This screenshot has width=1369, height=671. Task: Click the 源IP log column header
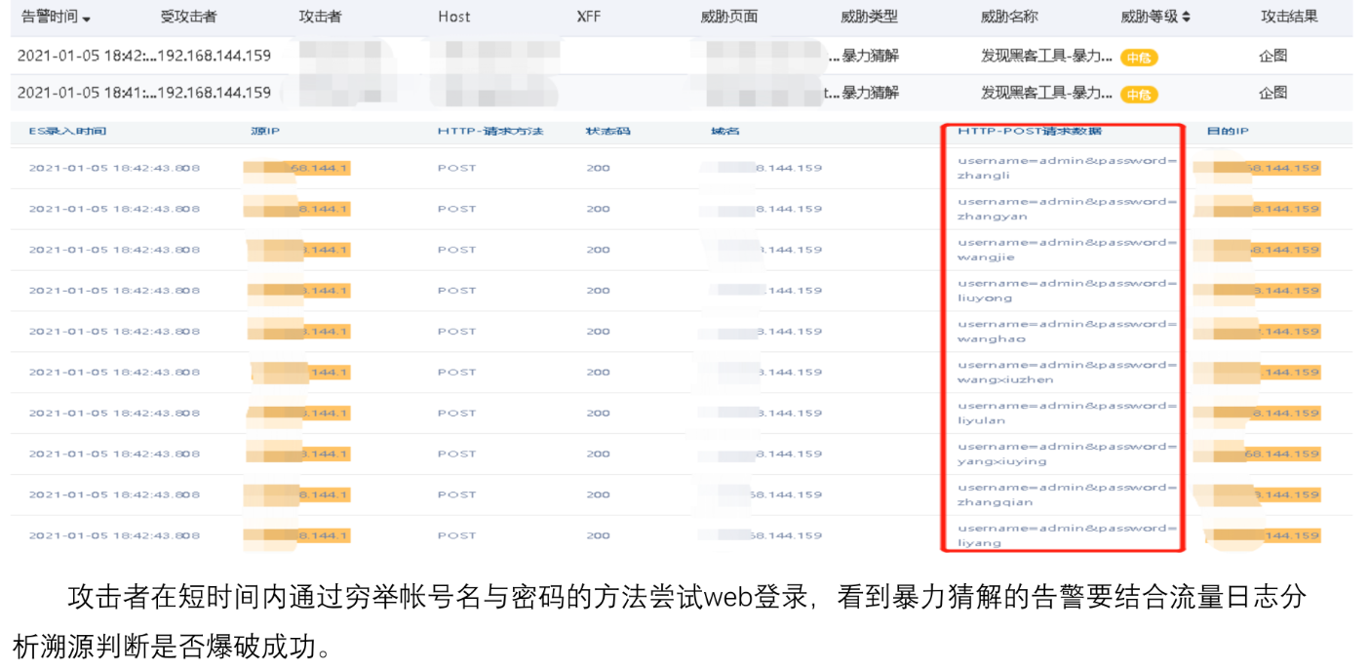click(x=265, y=131)
